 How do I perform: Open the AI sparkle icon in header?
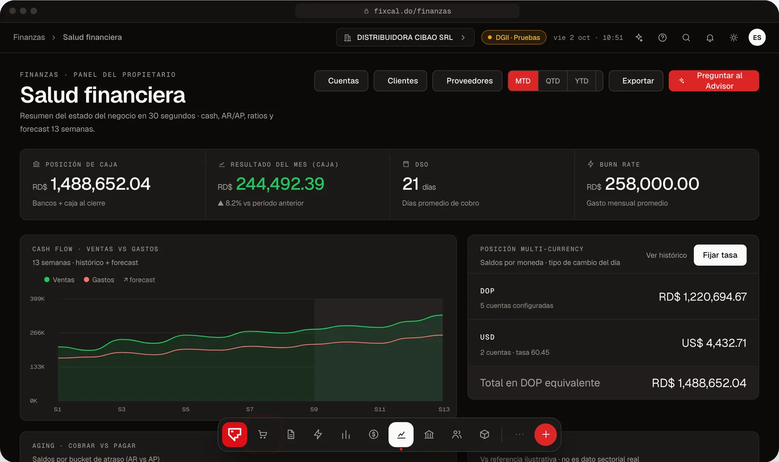639,37
